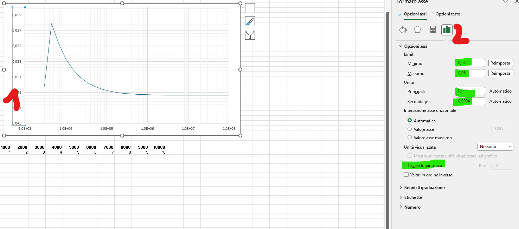Click the cell containing 1000
519x229 pixels.
coord(6,147)
